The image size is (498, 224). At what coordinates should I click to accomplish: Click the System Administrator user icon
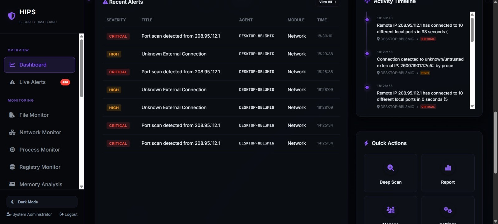coord(9,214)
